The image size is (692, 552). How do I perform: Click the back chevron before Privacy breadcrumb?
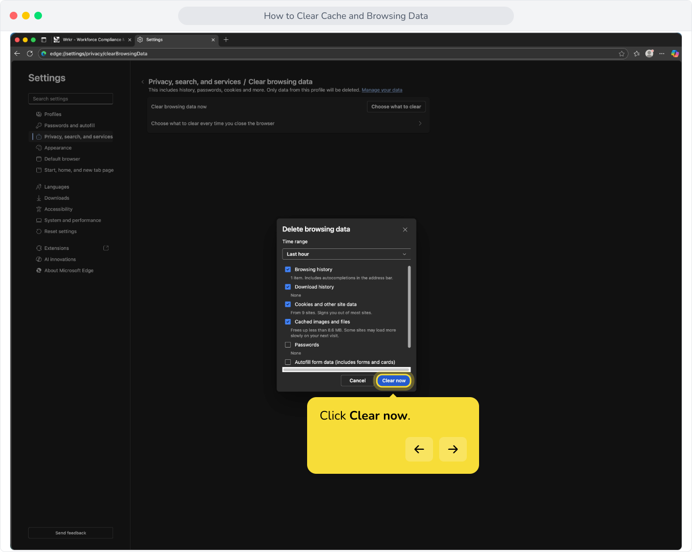[x=142, y=82]
